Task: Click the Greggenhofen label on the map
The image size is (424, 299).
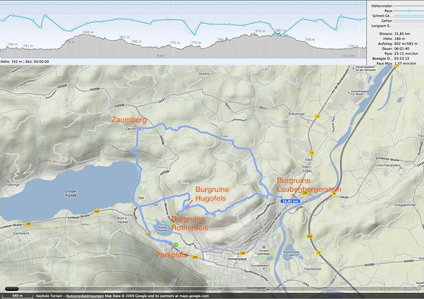Action: coord(405,205)
